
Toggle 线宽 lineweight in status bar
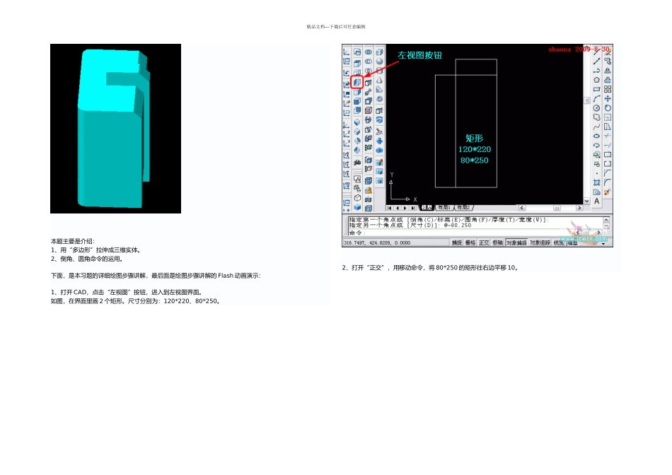click(558, 243)
